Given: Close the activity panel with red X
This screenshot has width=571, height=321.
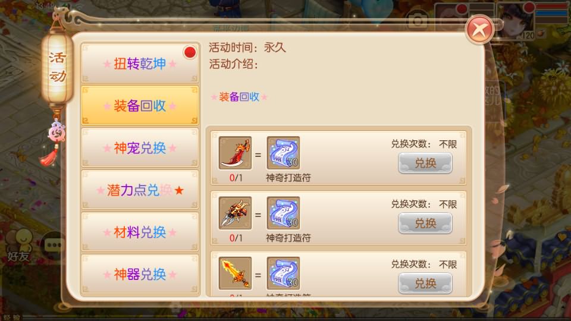Looking at the screenshot, I should click(x=479, y=30).
